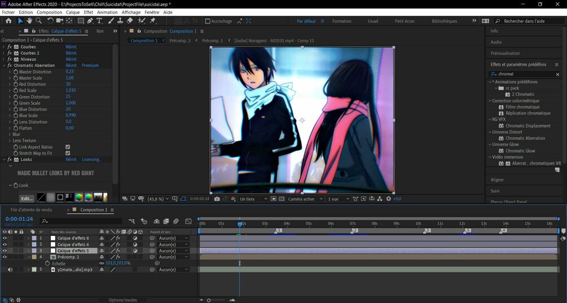Viewport: 567px width, 303px height.
Task: Select the Brush tool
Action: (x=111, y=21)
